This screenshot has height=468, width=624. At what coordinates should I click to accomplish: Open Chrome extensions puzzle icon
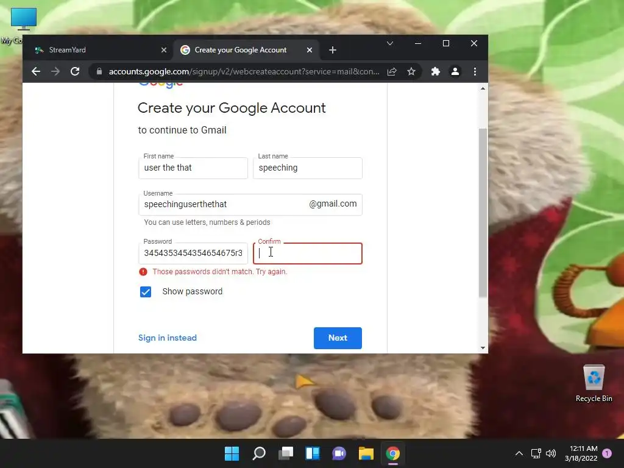[x=435, y=72]
